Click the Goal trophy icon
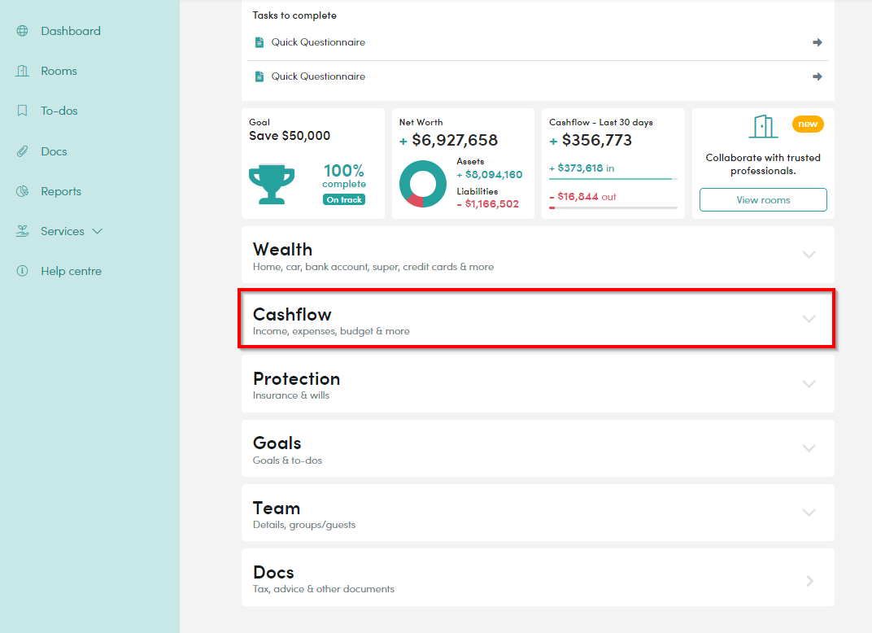 (272, 184)
